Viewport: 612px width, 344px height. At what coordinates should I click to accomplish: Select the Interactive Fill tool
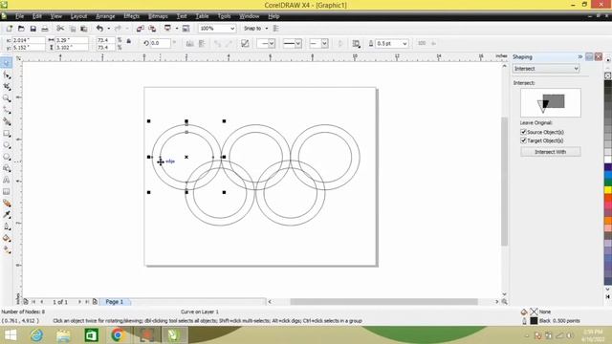pos(7,250)
